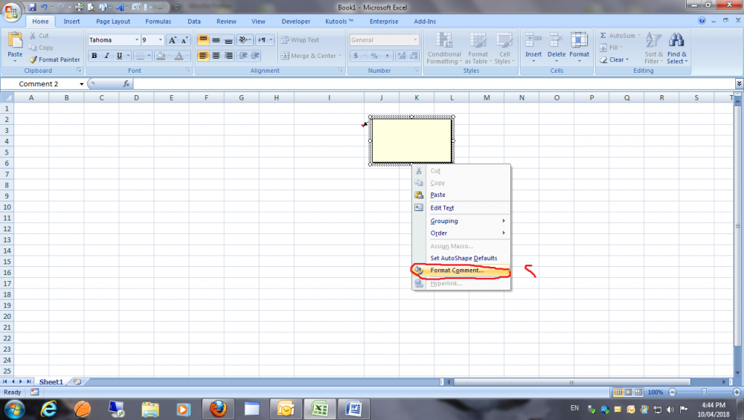
Task: Toggle Italic formatting
Action: pyautogui.click(x=107, y=56)
